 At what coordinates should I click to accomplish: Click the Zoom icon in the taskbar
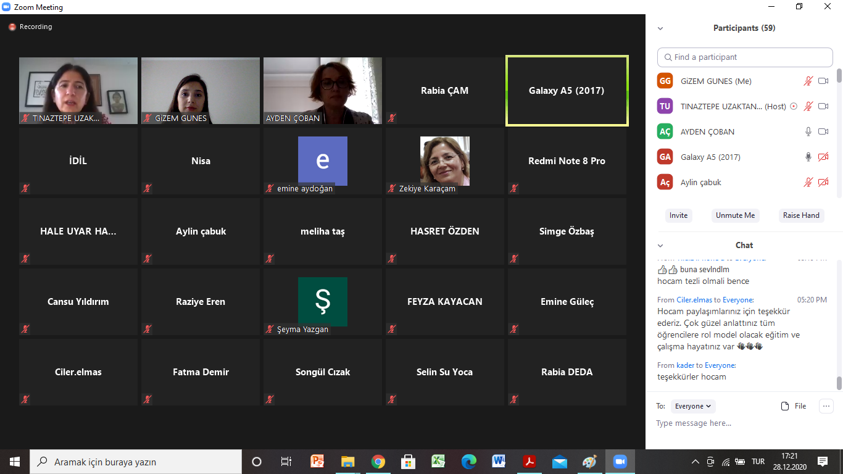click(620, 462)
